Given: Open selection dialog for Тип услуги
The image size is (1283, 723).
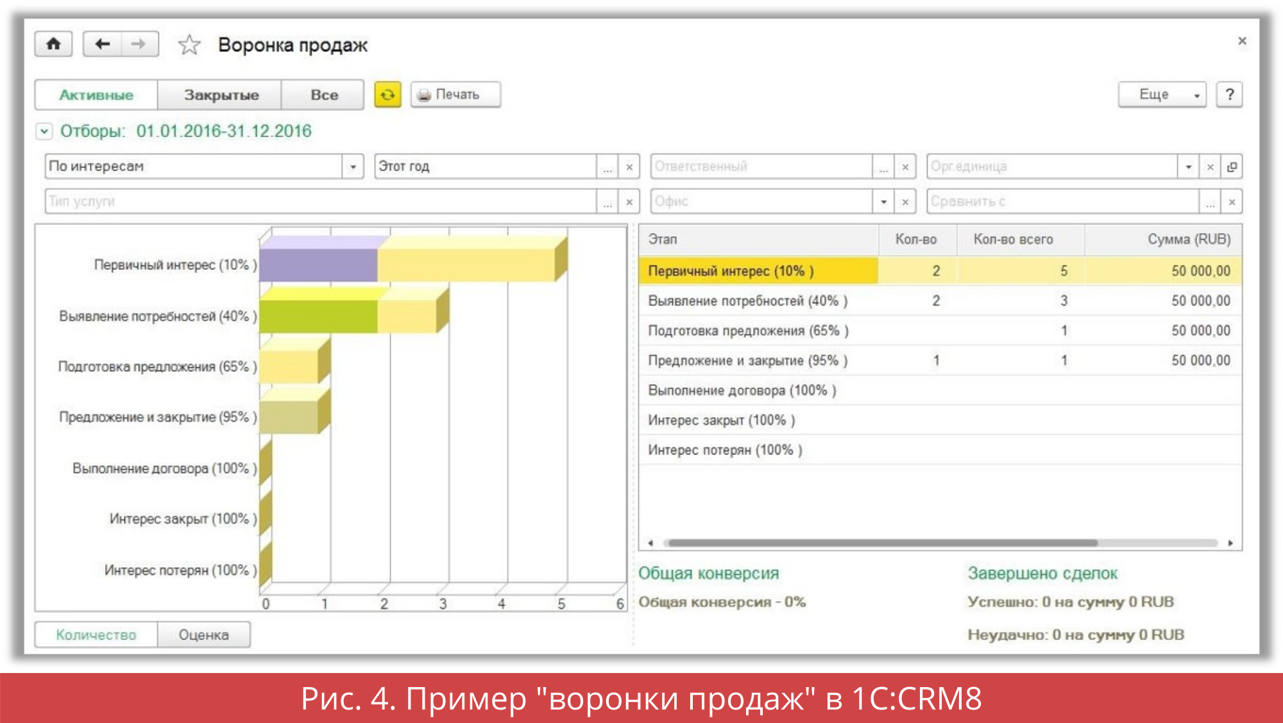Looking at the screenshot, I should pos(607,201).
